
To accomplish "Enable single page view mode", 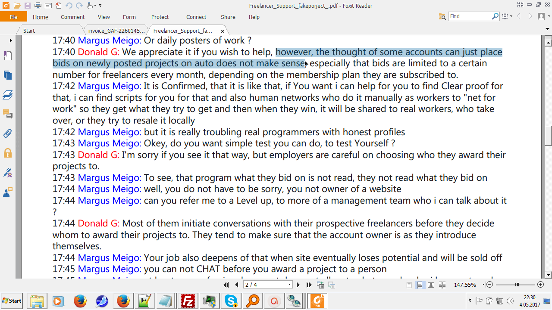I will [409, 285].
